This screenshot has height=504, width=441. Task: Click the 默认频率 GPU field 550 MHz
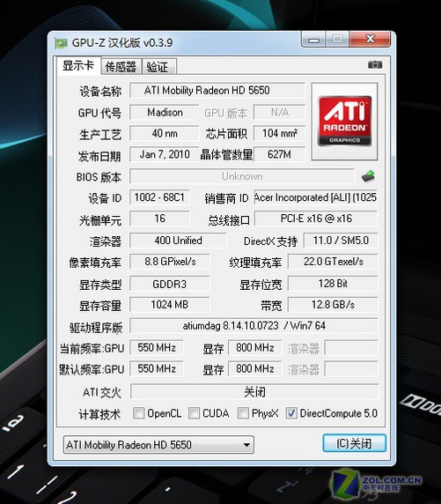pos(157,368)
